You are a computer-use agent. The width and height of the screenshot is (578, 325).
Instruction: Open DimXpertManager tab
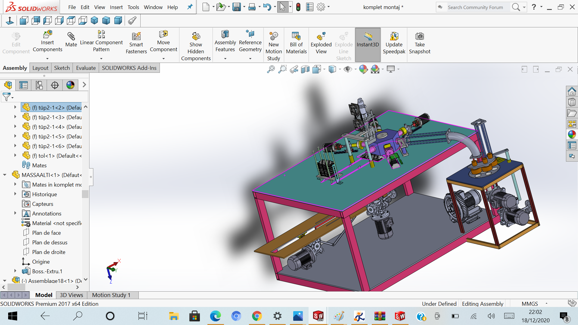point(55,85)
